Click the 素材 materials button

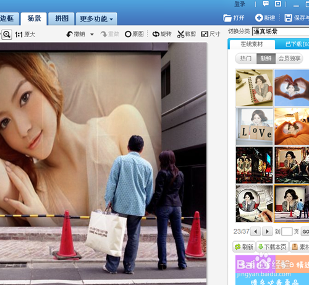[x=300, y=247]
